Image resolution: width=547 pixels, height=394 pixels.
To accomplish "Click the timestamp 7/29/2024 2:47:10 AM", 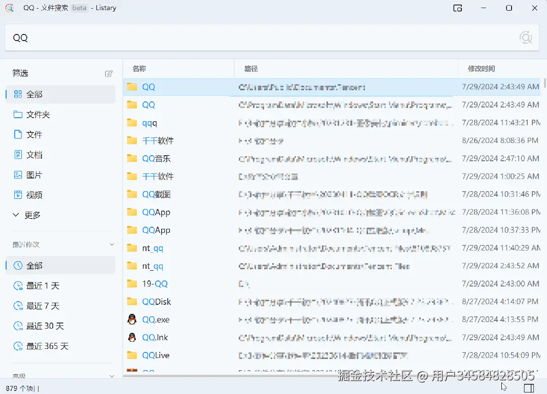I will click(x=500, y=158).
